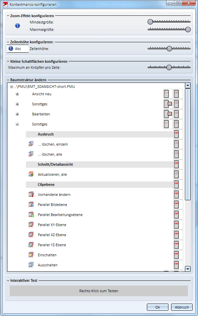Click the info icon beside 'Abc' preview
This screenshot has width=198, height=316.
tap(11, 49)
